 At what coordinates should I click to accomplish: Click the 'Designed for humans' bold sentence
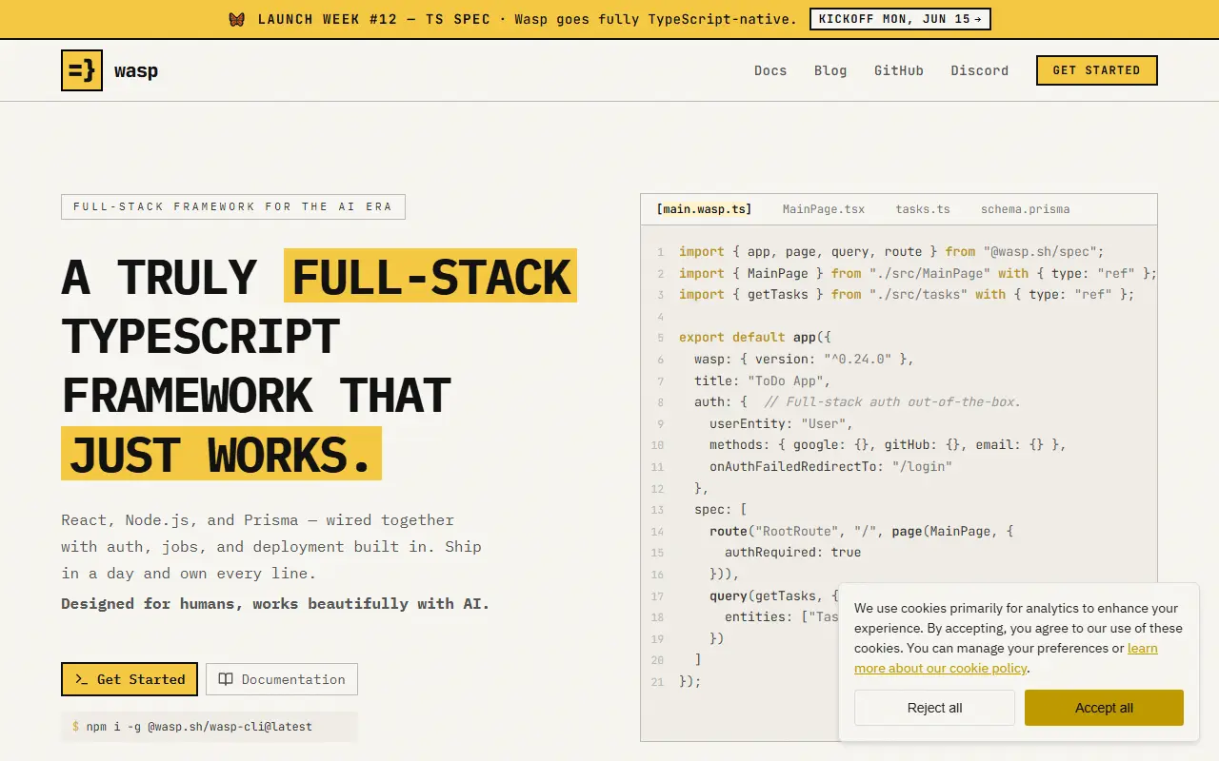pyautogui.click(x=275, y=603)
